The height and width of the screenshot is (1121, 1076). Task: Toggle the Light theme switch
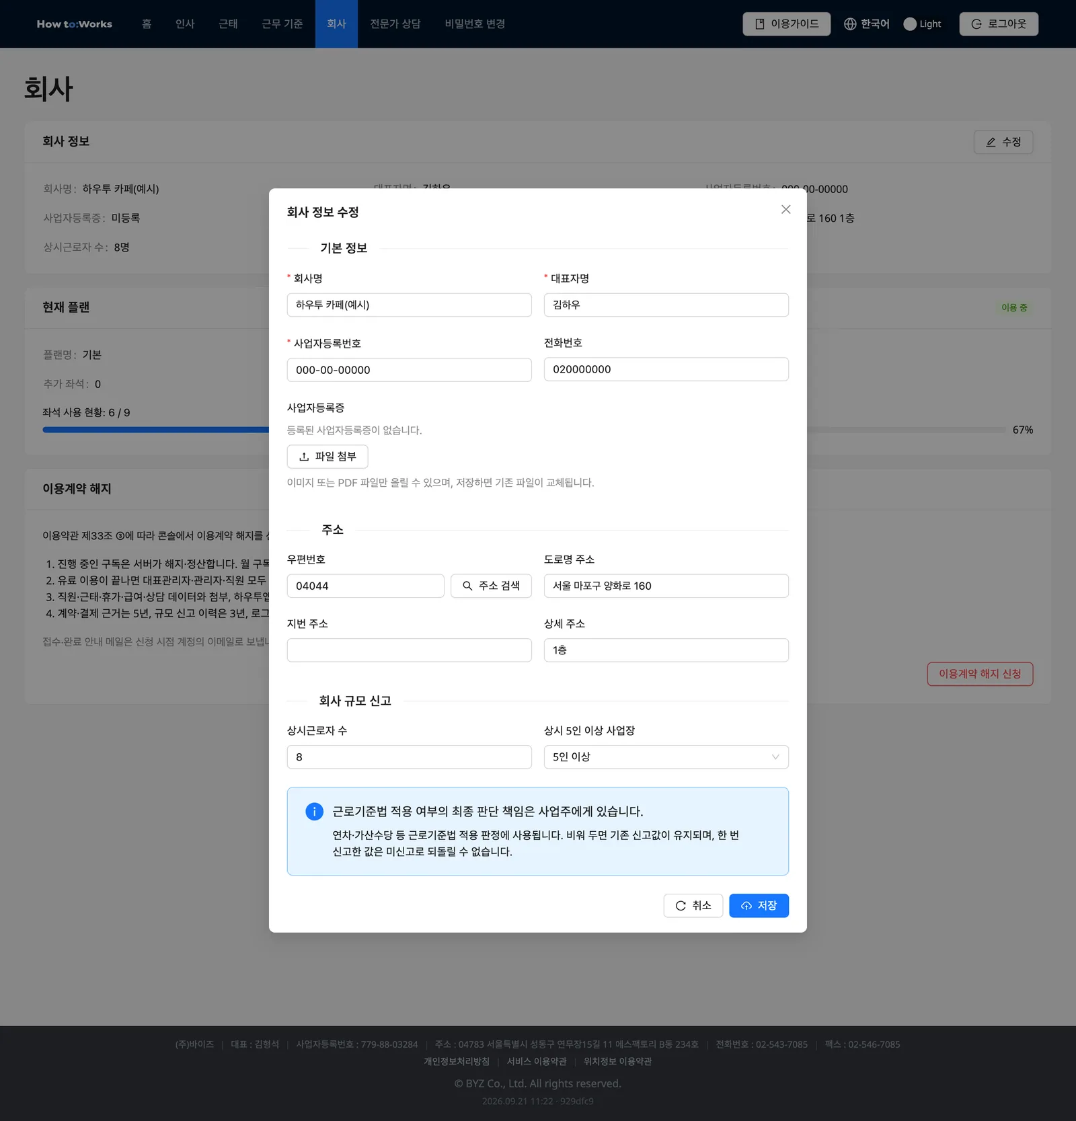coord(922,24)
